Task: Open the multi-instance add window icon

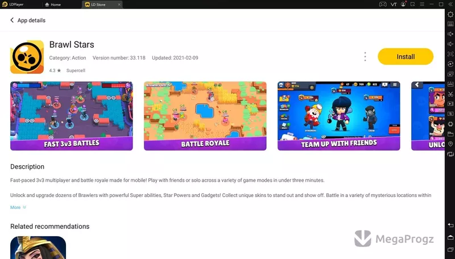Action: [x=450, y=74]
